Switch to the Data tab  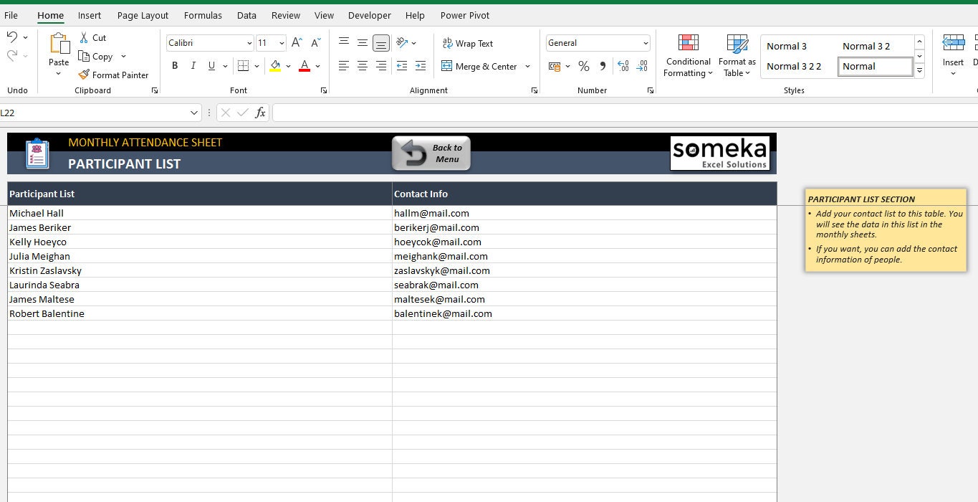246,15
